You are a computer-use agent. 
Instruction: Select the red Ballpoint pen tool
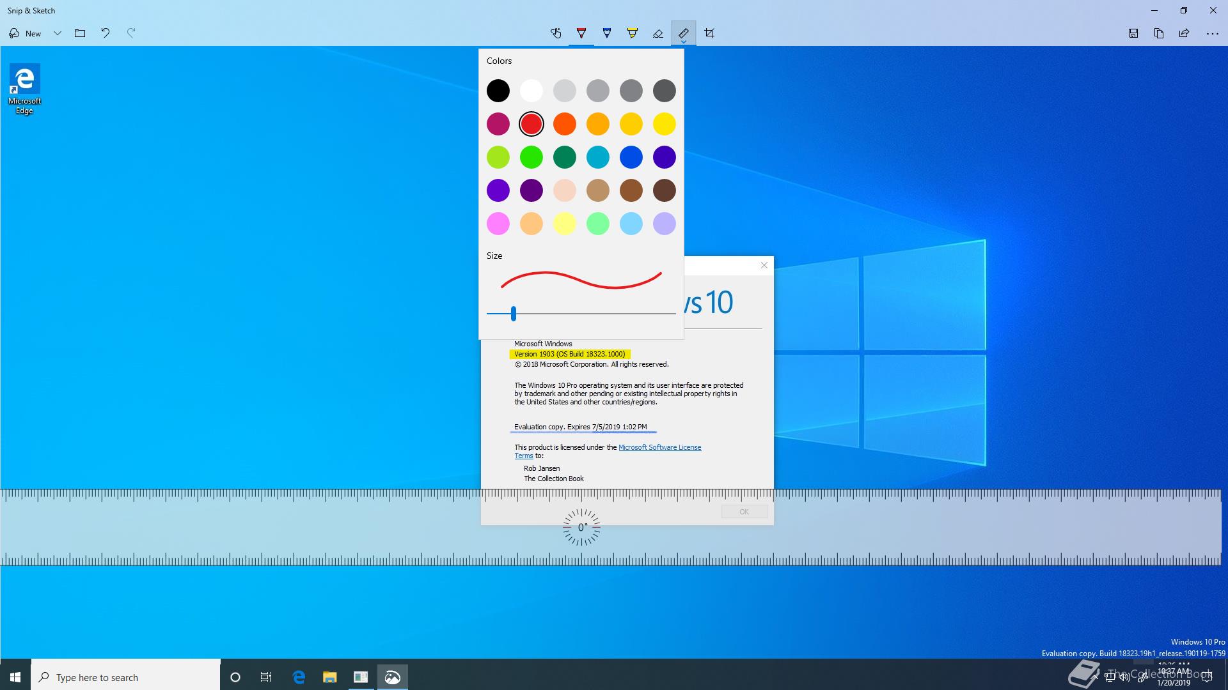[x=581, y=33]
